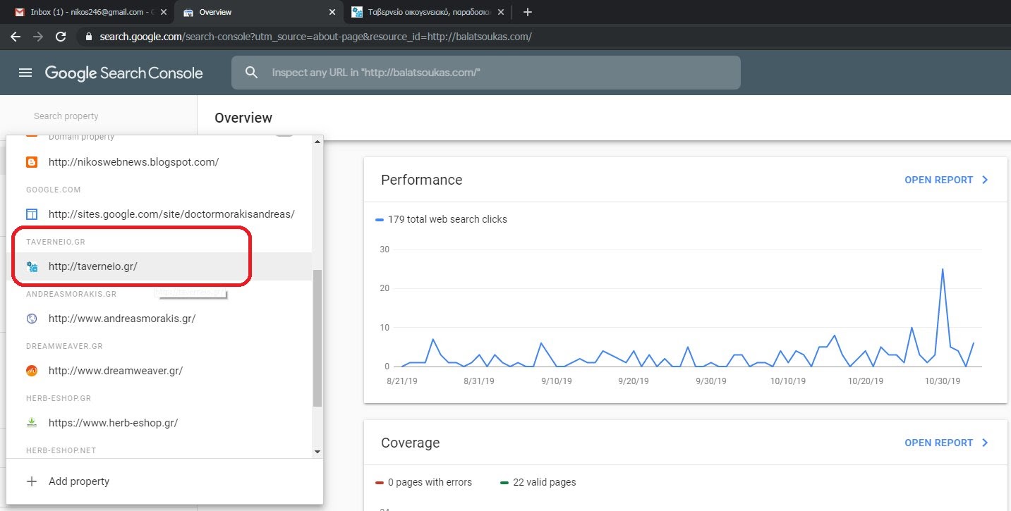Click the herb-eshop.gr favicon icon

click(31, 423)
